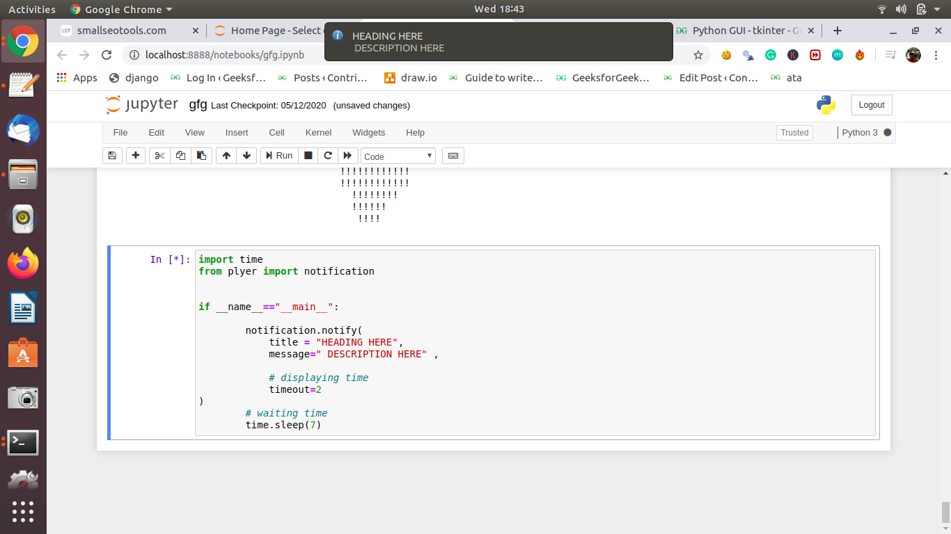Paste cells below using the toolbar icon
This screenshot has width=951, height=534.
pyautogui.click(x=201, y=156)
